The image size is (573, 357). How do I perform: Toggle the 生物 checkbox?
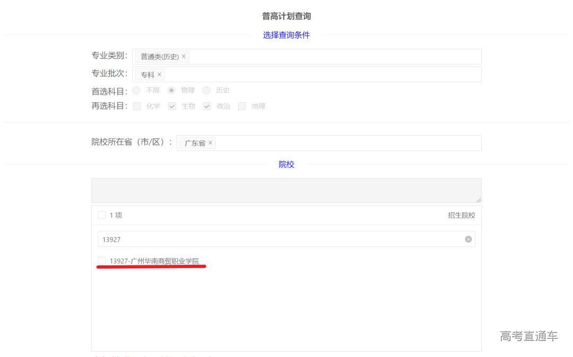172,106
